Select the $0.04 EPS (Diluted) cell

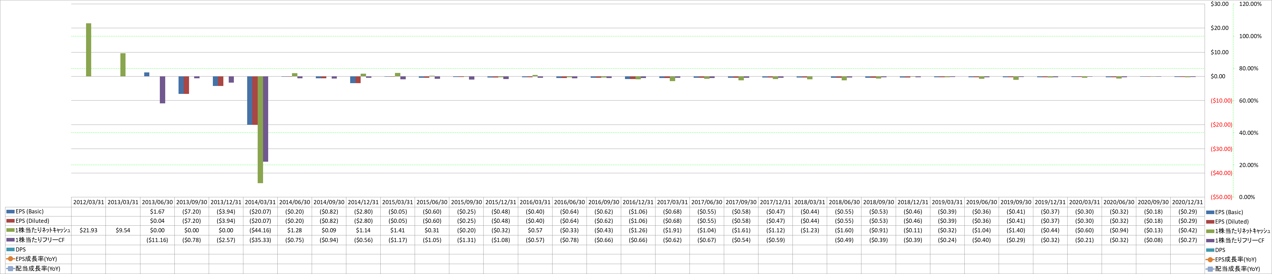[x=157, y=221]
